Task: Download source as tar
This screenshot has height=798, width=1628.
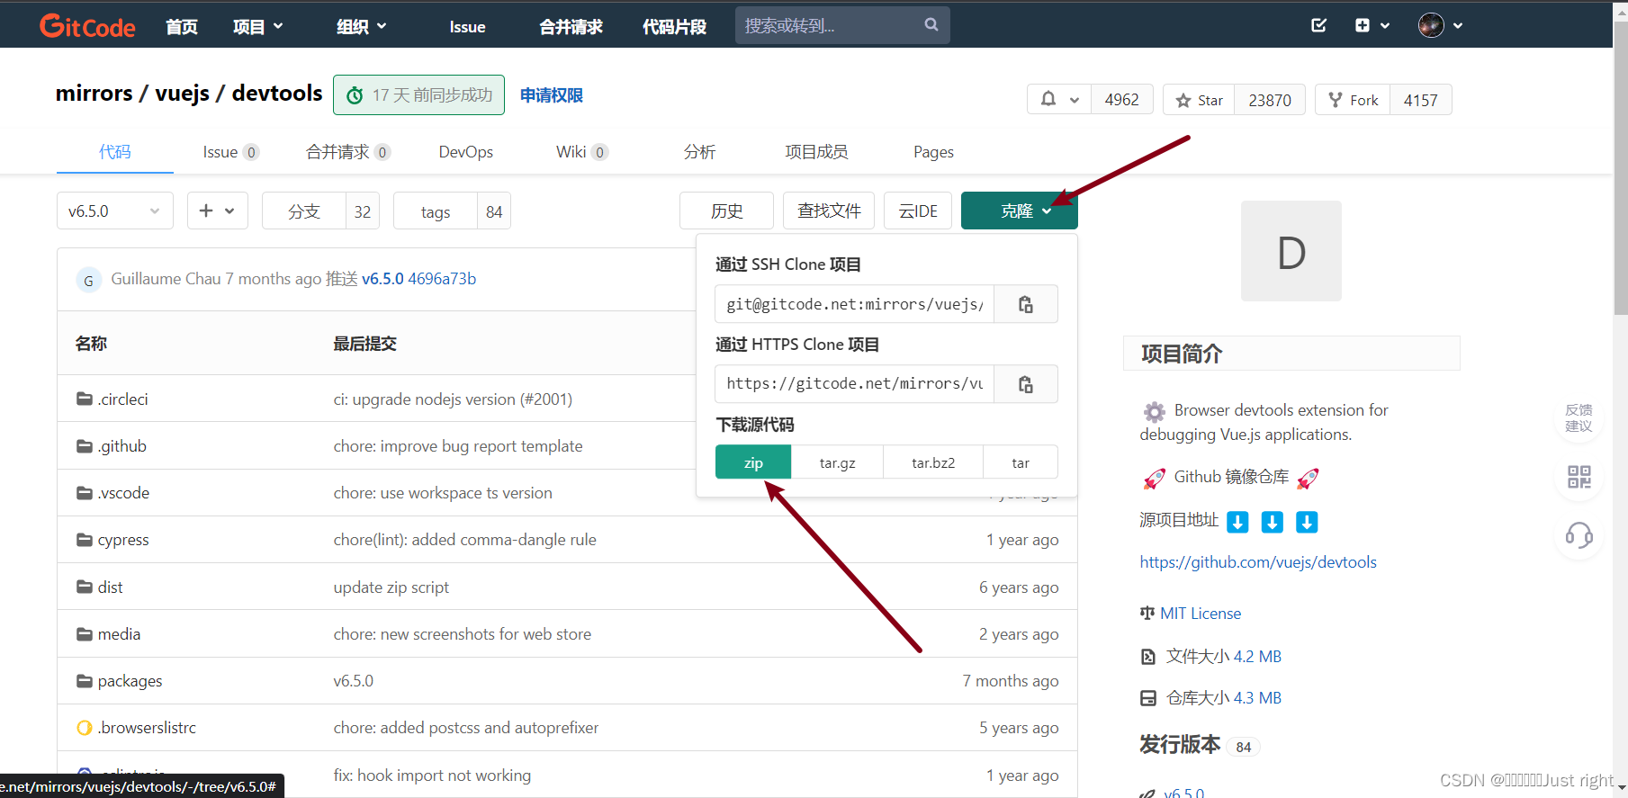Action: 1021,462
